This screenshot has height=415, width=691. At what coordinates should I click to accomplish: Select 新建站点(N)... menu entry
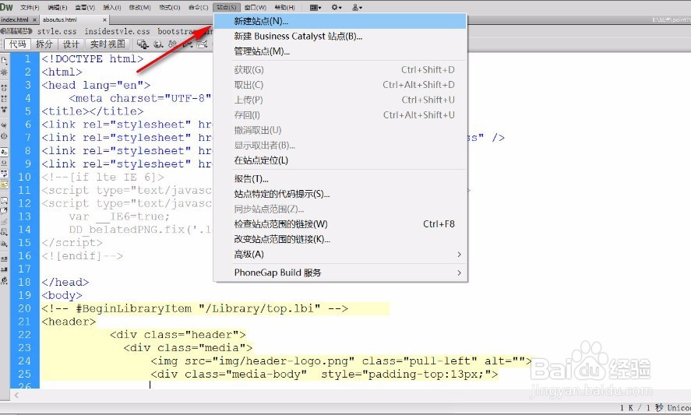click(340, 21)
